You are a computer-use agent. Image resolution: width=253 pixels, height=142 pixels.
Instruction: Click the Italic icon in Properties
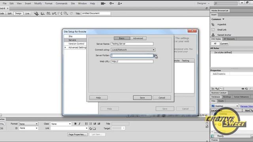pyautogui.click(x=79, y=123)
